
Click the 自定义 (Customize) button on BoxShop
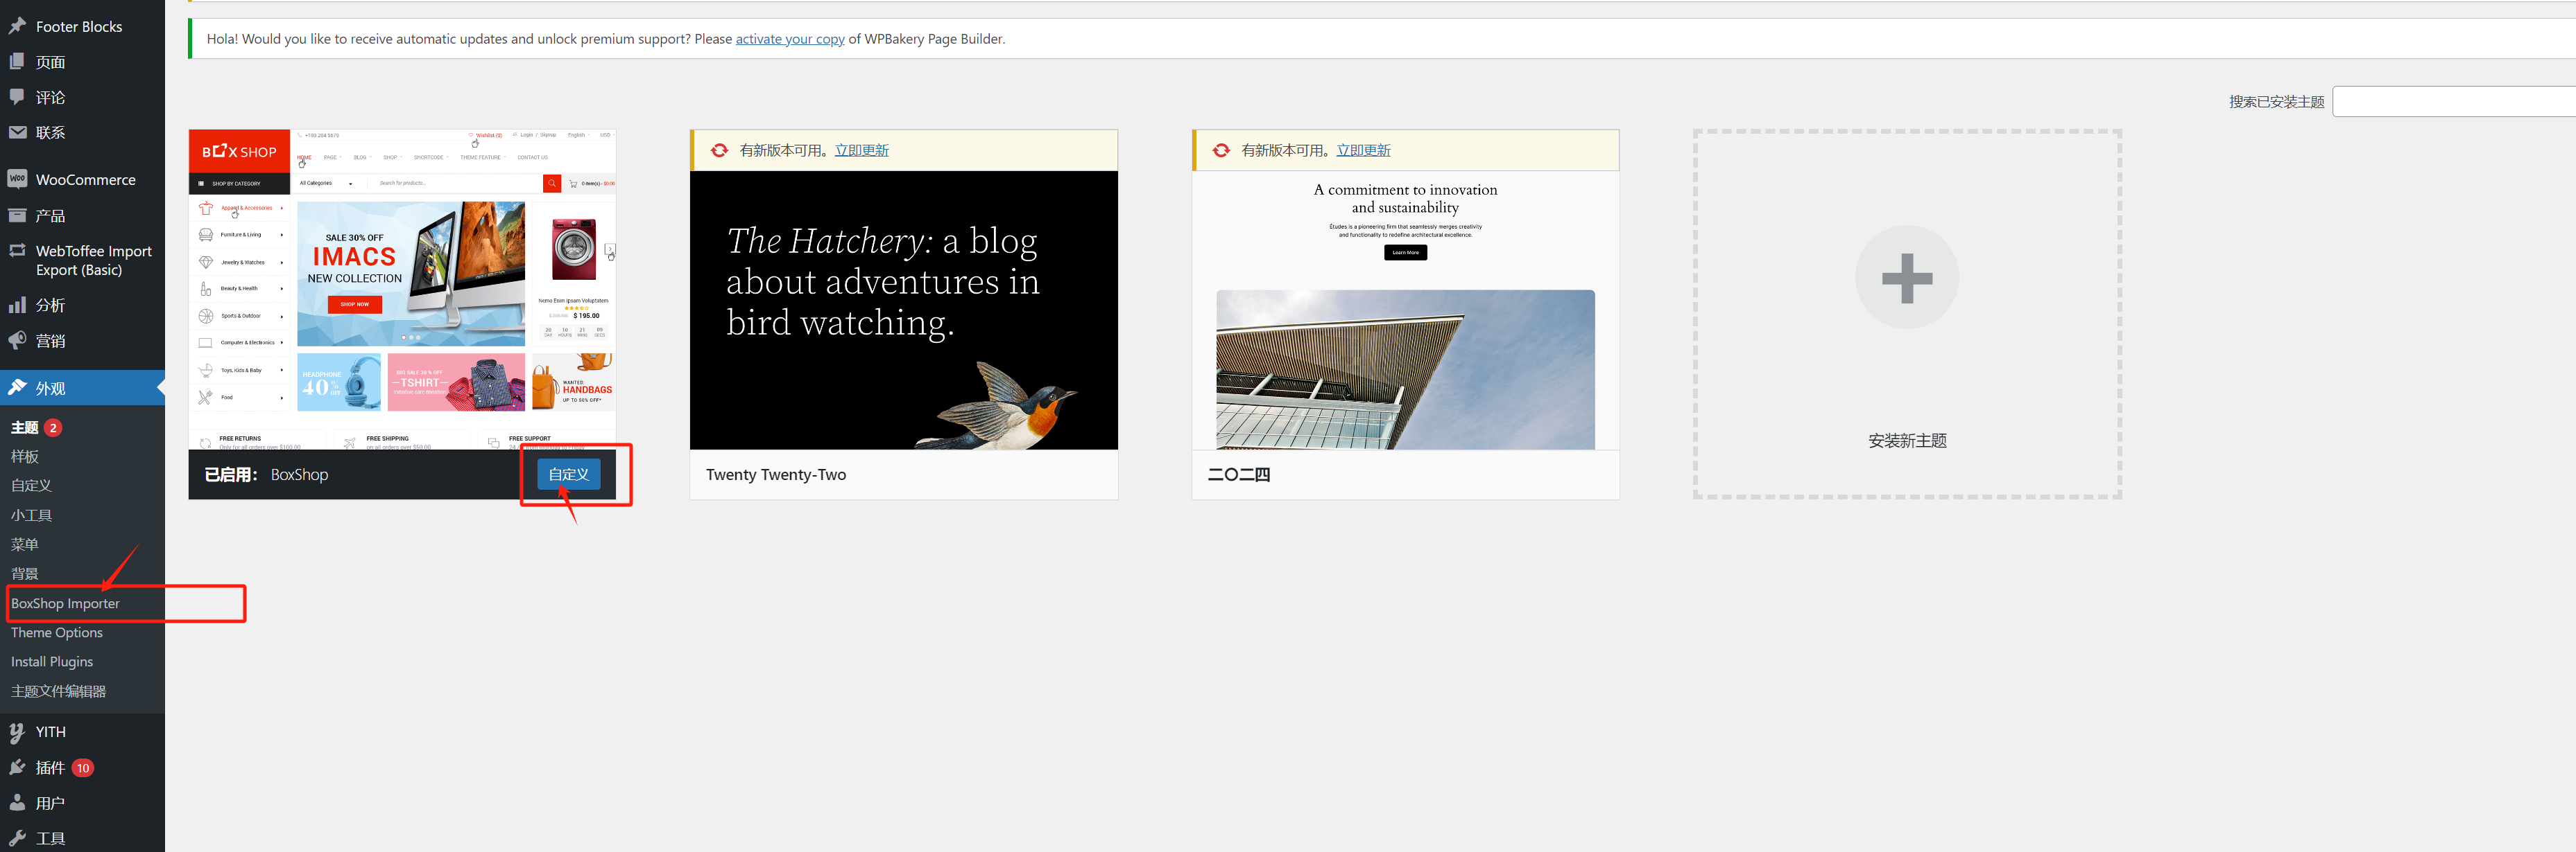click(569, 474)
